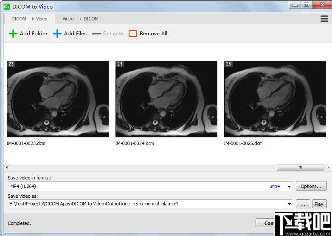332x236 pixels.
Task: Click the Save video in format: label
Action: (x=30, y=178)
